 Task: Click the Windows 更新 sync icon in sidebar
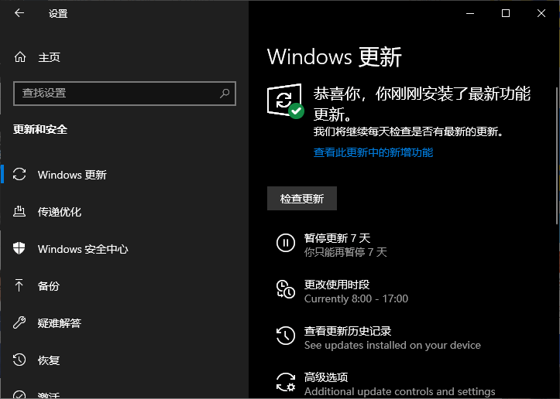(x=19, y=174)
